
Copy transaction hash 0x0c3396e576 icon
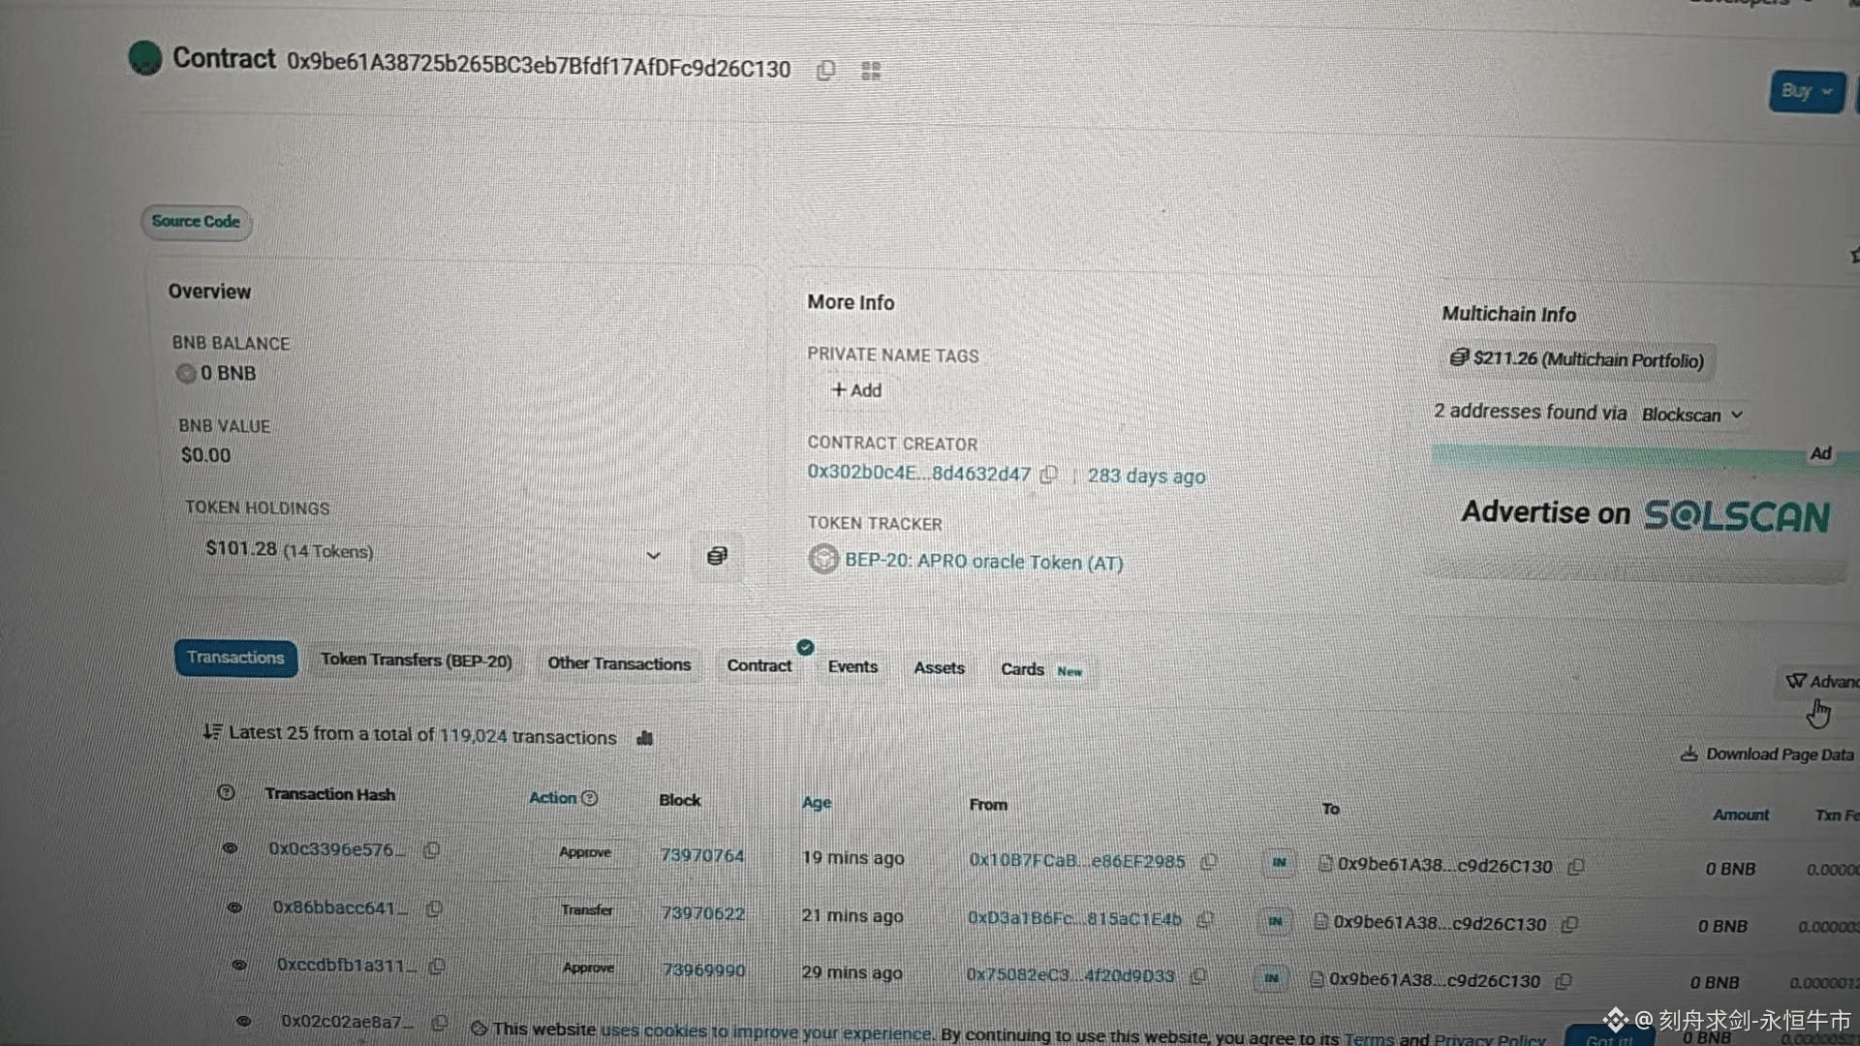(x=432, y=849)
